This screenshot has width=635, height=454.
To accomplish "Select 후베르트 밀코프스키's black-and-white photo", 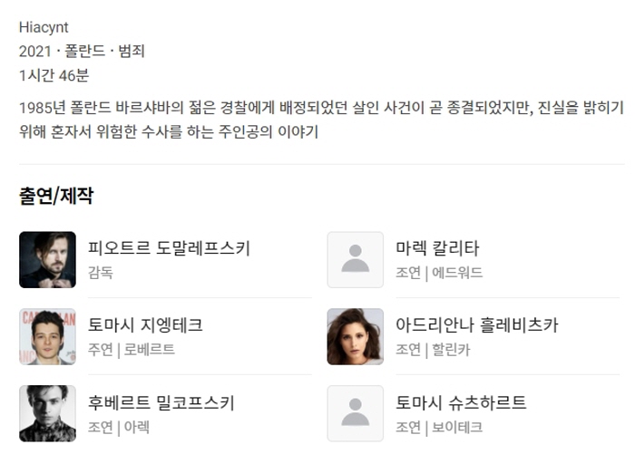I will coord(47,413).
